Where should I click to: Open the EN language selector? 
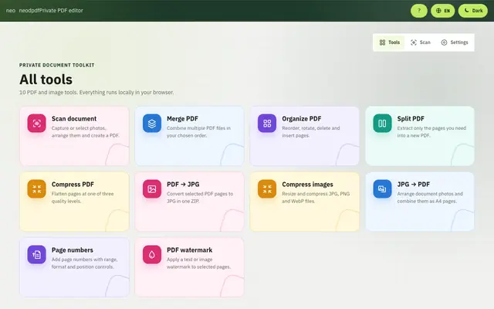[442, 11]
